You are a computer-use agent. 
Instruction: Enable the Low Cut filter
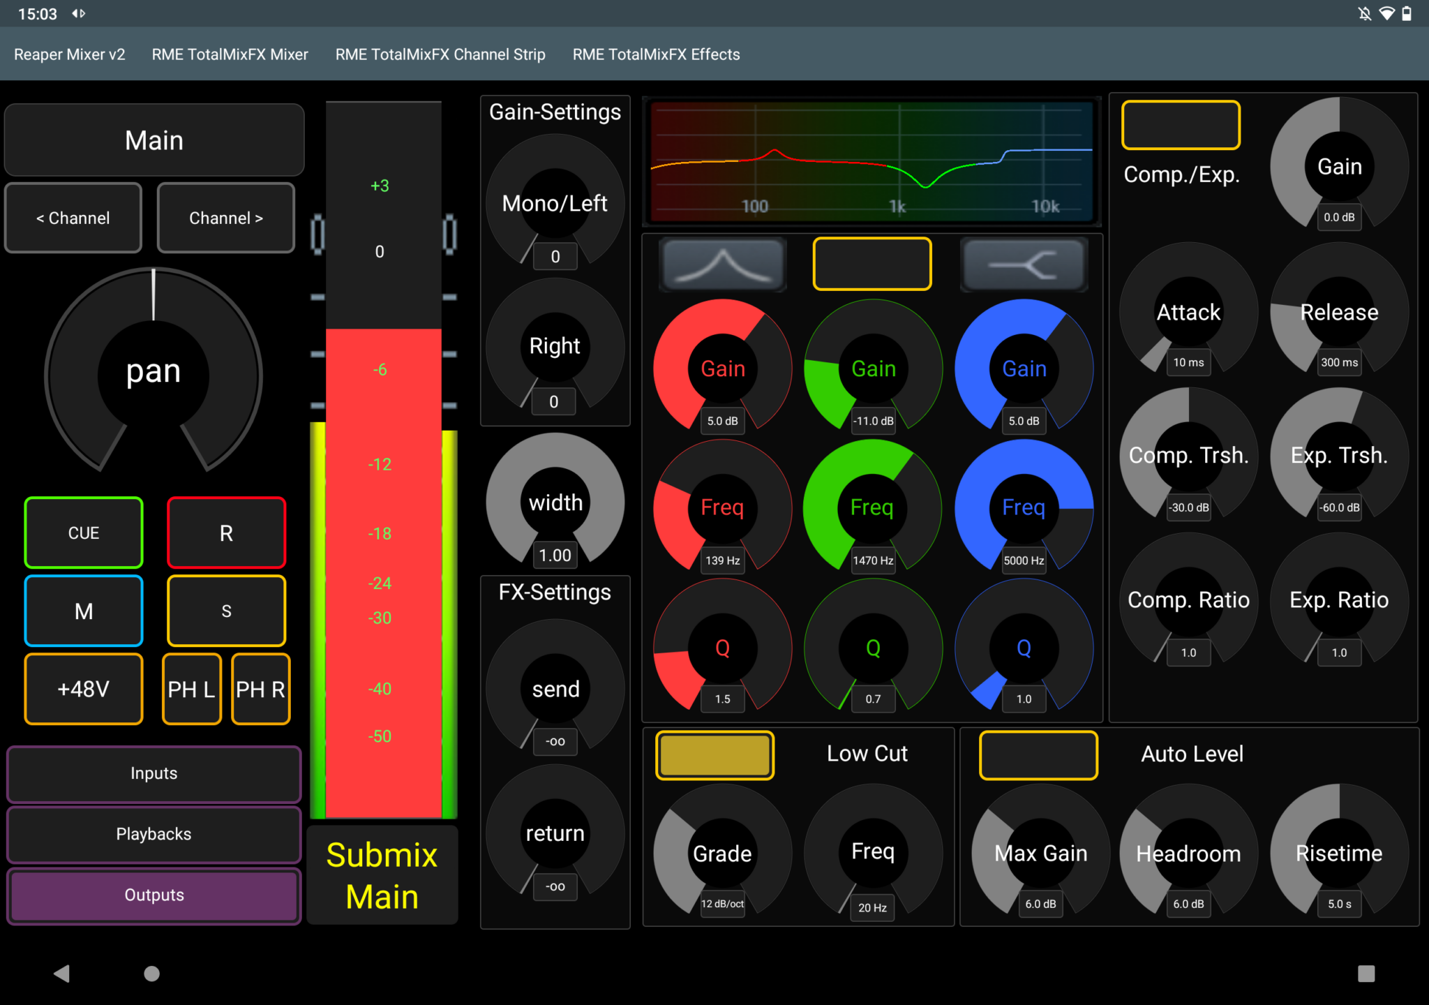click(714, 755)
